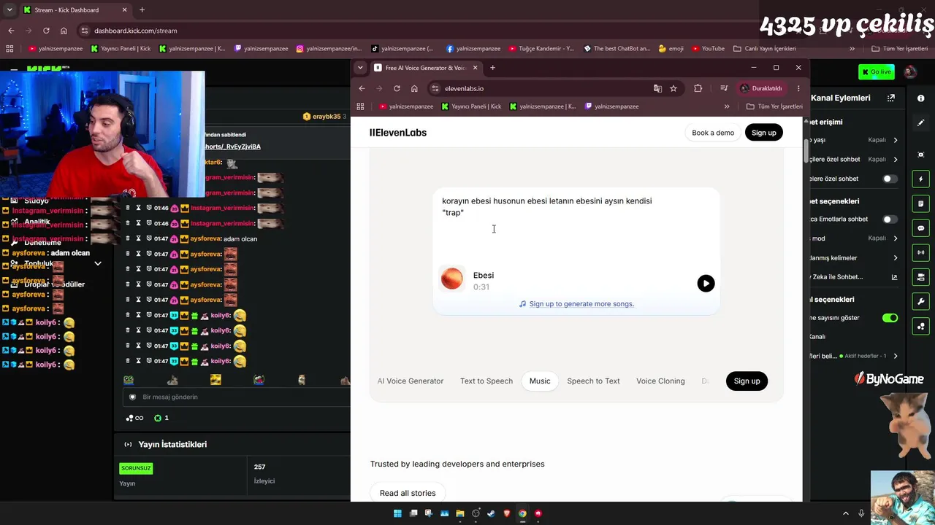The image size is (935, 525).
Task: Open Windows Start menu
Action: pos(397,513)
